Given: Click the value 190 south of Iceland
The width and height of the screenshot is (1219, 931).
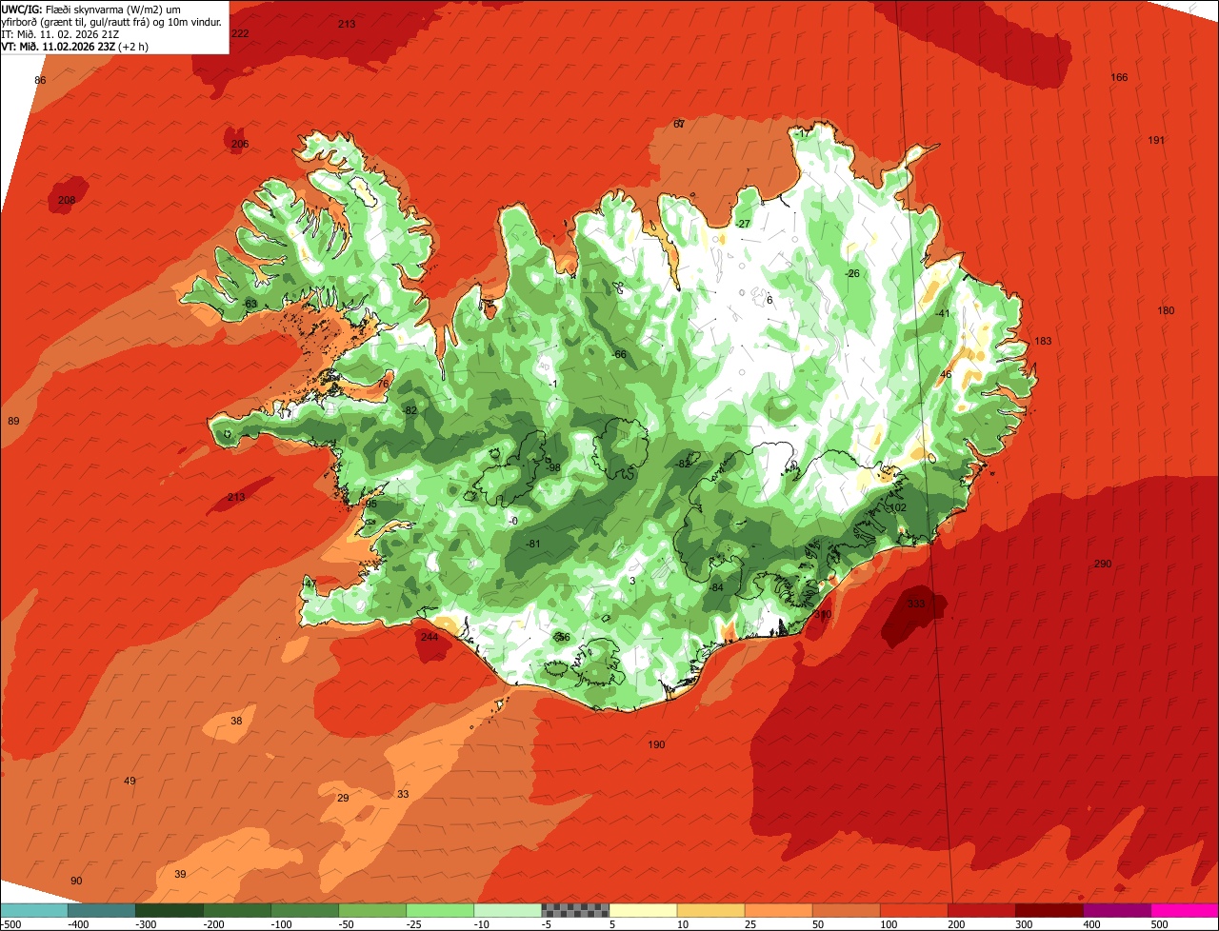Looking at the screenshot, I should point(656,744).
